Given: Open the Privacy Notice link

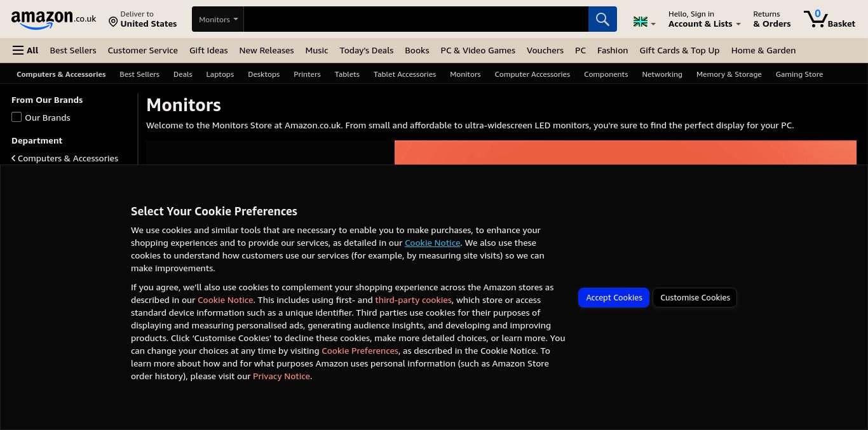Looking at the screenshot, I should click(281, 376).
